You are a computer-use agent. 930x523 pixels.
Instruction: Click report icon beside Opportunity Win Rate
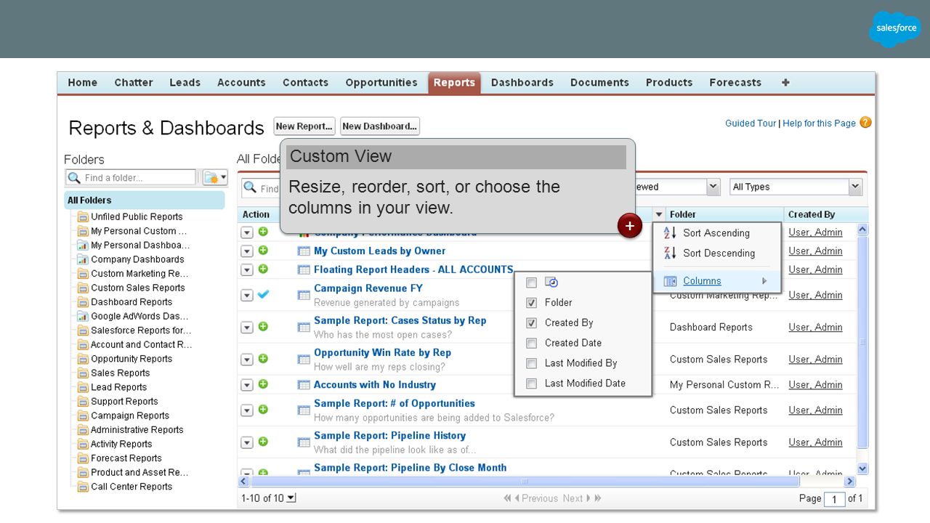[x=304, y=360]
